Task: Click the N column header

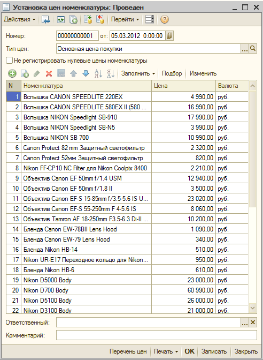Action: 13,86
